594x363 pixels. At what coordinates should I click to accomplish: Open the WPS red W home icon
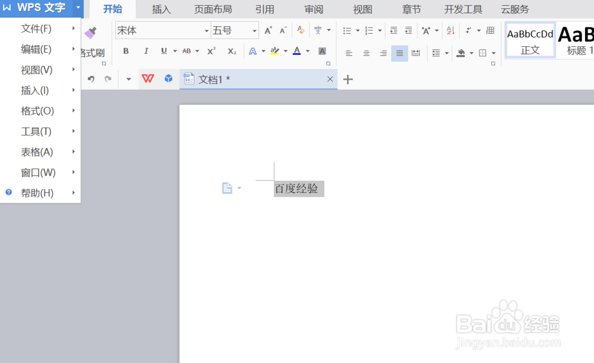[x=148, y=79]
